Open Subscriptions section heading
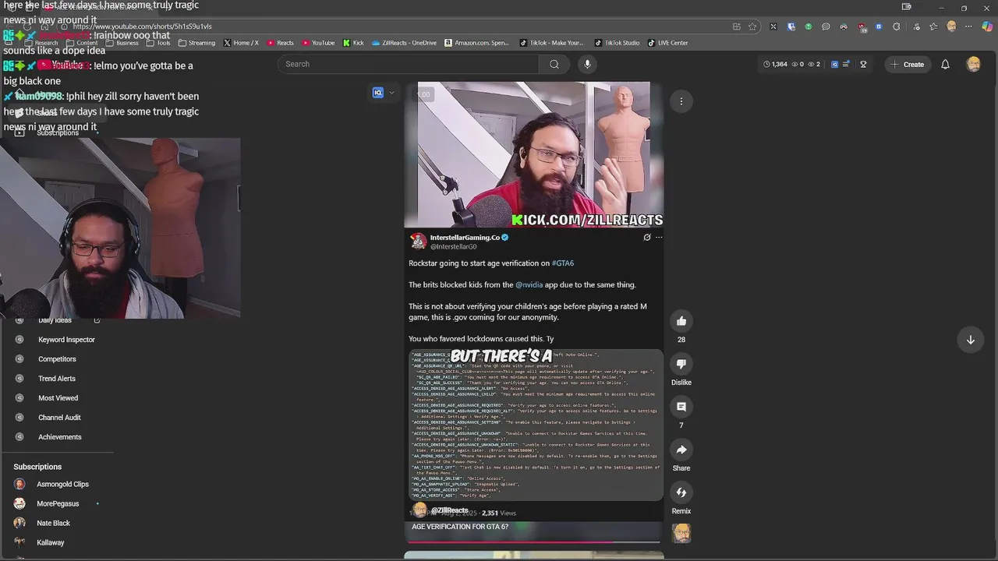 pyautogui.click(x=37, y=467)
